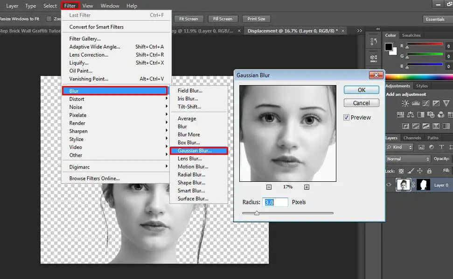Expand the Pixelate submenu
This screenshot has height=279, width=453.
pos(115,115)
